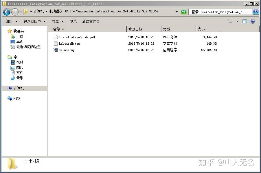
Task: Click Teamcenter_Integration folder breadcrumb segment
Action: [117, 12]
